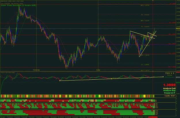The height and width of the screenshot is (118, 180).
Task: Select the EURUSD,M5 chart header text
Action: (12, 1)
